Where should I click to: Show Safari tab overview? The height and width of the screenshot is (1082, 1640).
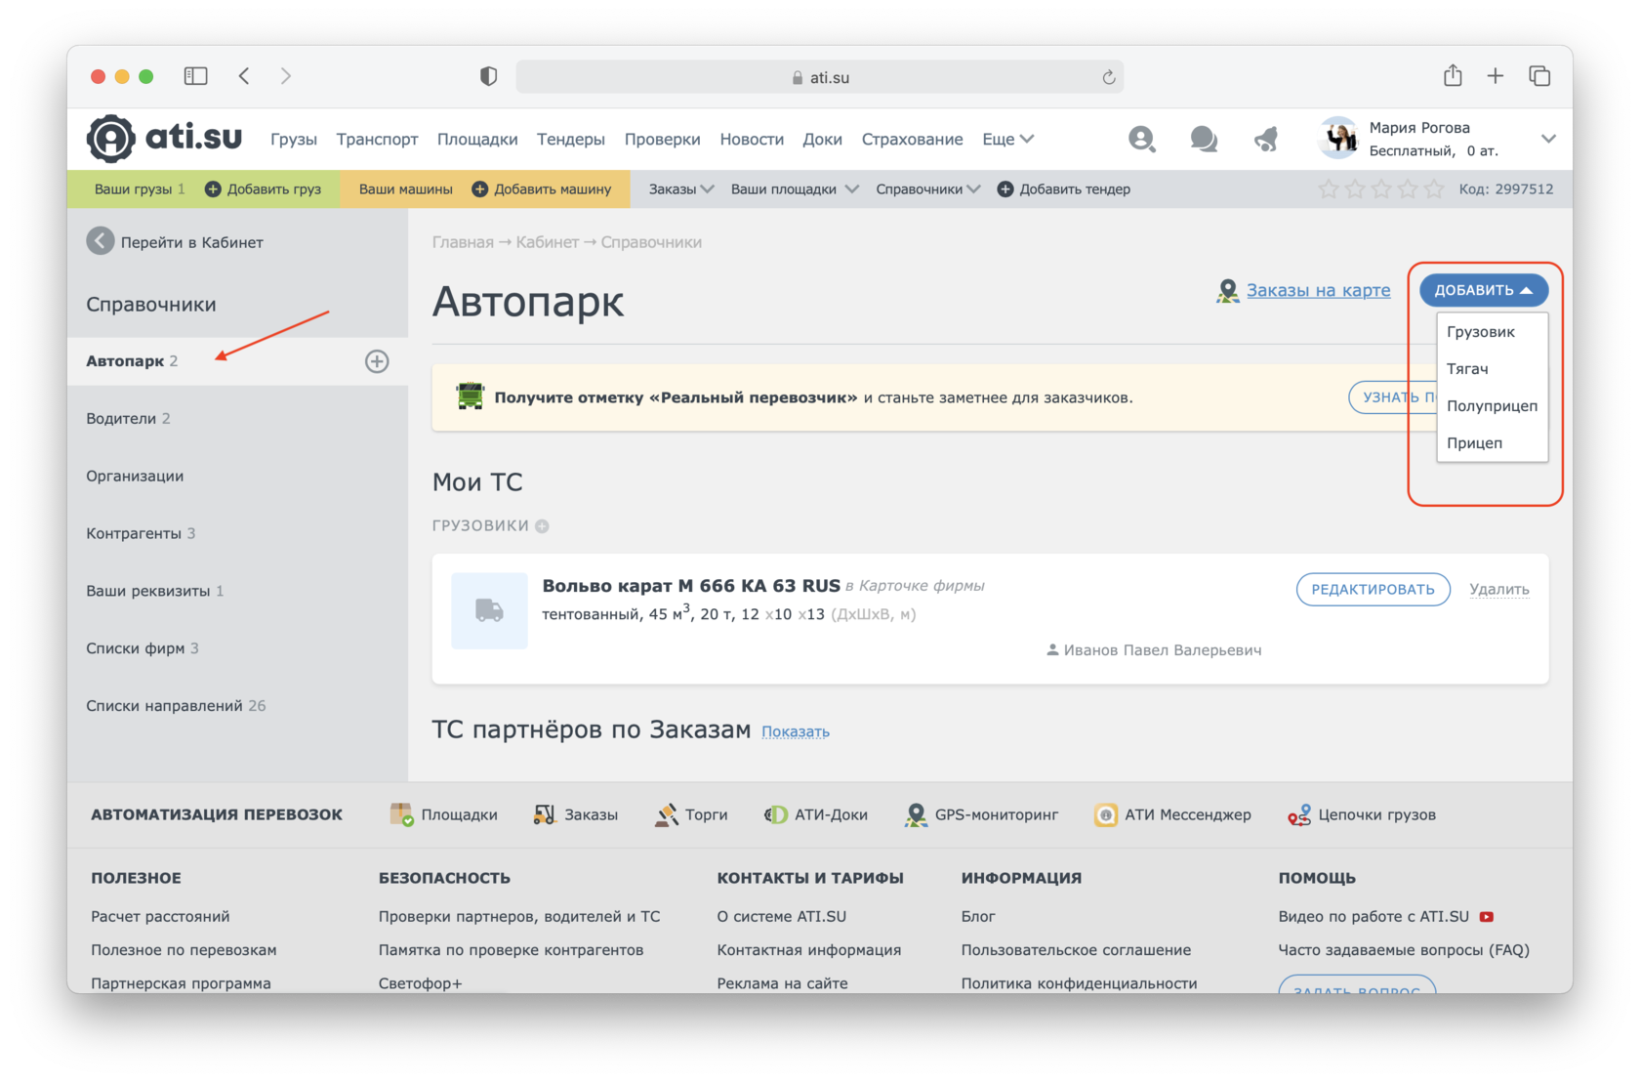click(1540, 76)
